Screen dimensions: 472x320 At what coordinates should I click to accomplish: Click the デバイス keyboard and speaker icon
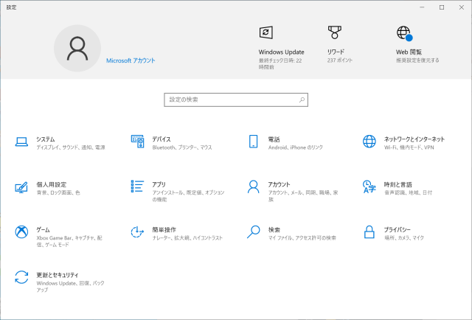[x=138, y=142]
